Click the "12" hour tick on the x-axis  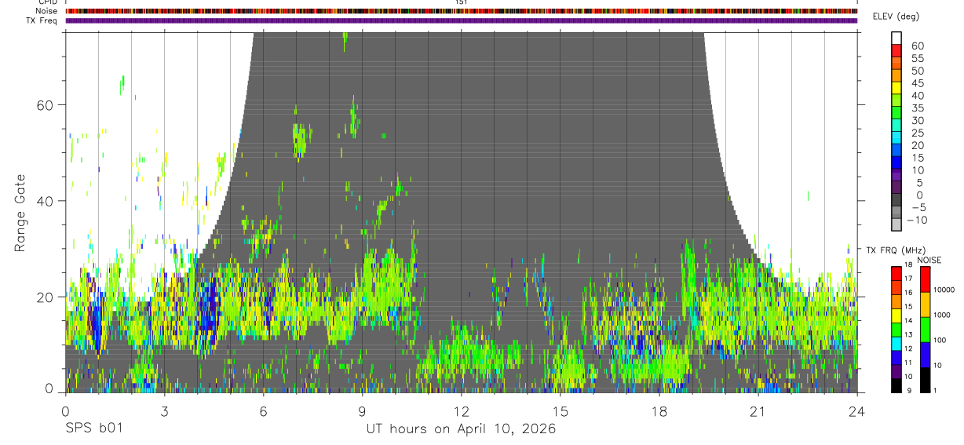pyautogui.click(x=461, y=411)
